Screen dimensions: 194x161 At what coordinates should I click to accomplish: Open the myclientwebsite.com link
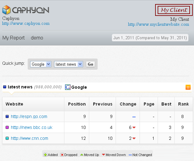(x=158, y=24)
